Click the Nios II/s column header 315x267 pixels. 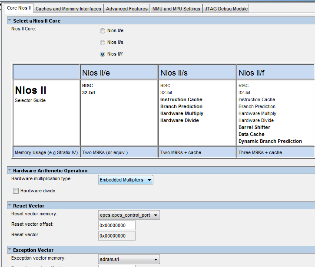197,73
